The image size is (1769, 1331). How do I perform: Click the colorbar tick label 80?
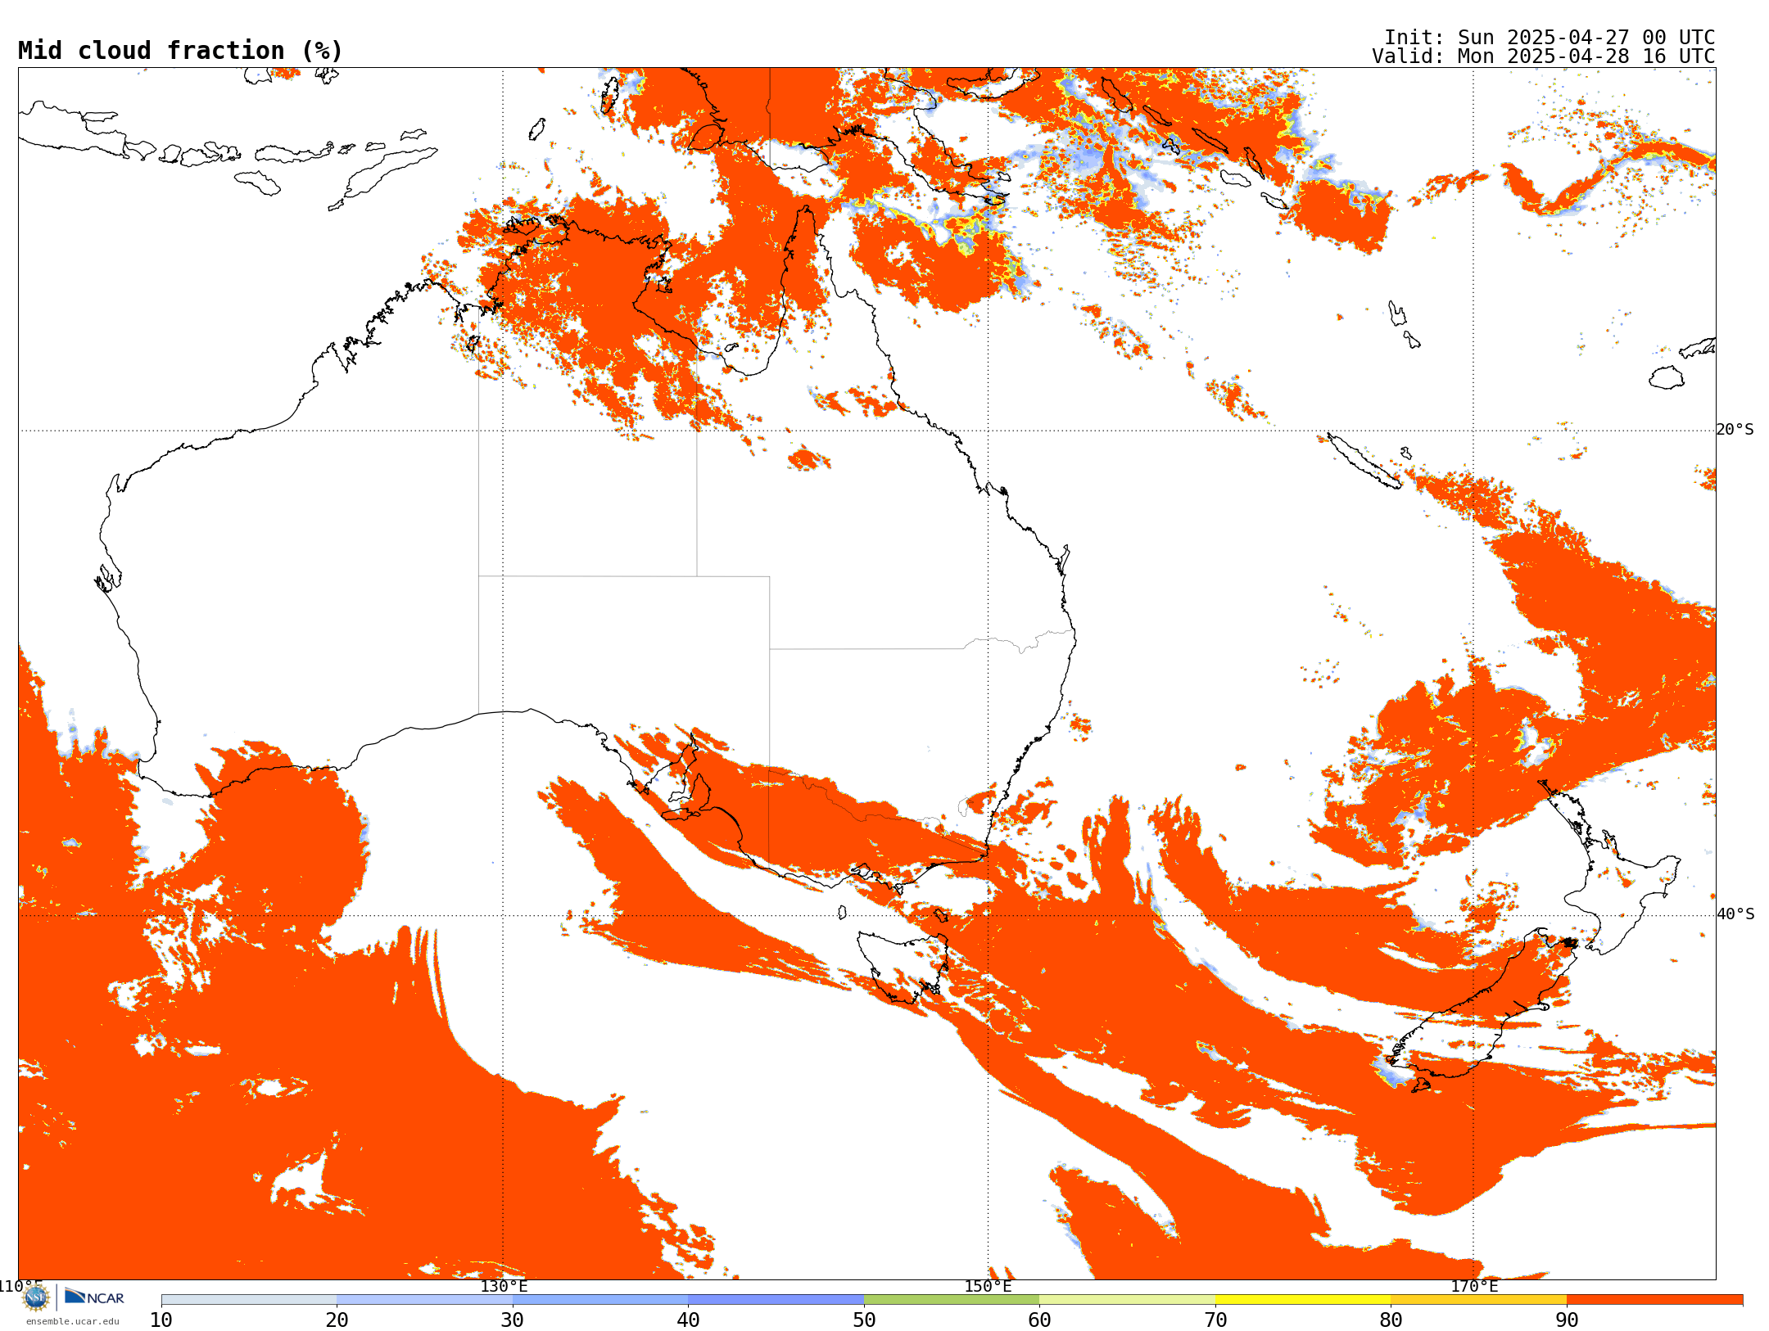[x=1391, y=1320]
